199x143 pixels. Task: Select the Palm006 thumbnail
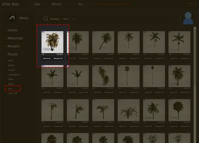(179, 42)
